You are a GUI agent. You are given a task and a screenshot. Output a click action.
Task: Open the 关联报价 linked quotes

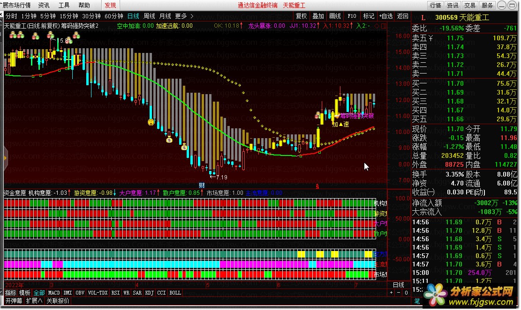[x=58, y=301]
